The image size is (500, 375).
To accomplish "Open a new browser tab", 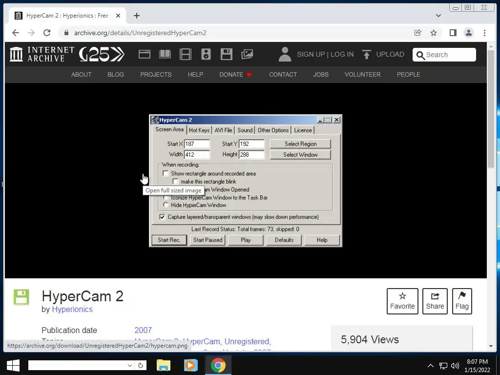I will tap(137, 16).
